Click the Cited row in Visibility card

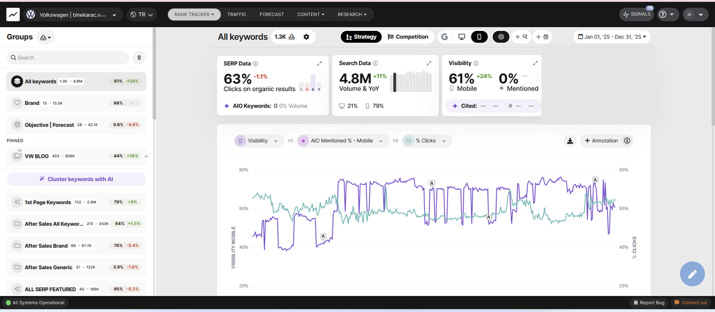tap(493, 106)
